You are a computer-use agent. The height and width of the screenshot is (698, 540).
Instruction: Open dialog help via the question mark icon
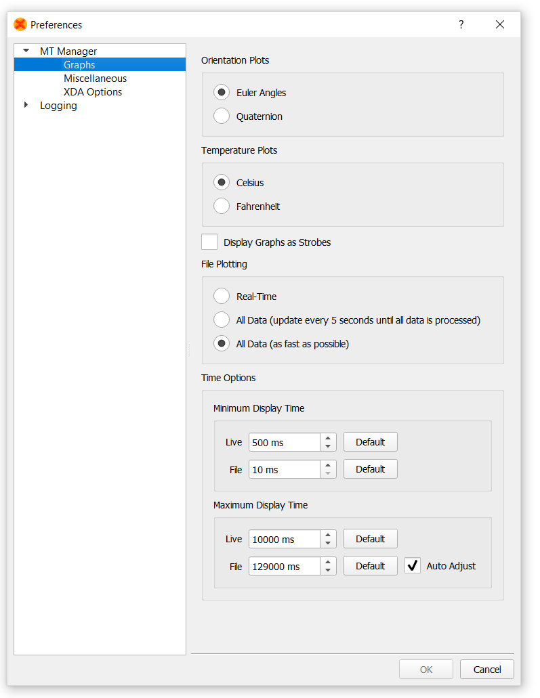pos(461,24)
